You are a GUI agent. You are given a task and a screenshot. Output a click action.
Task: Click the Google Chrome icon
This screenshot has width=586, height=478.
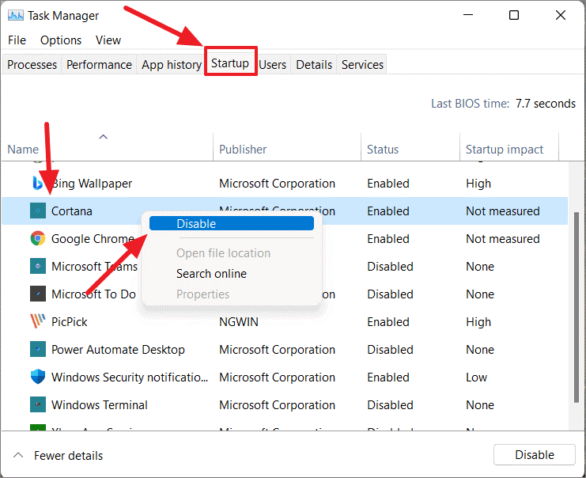click(x=38, y=238)
